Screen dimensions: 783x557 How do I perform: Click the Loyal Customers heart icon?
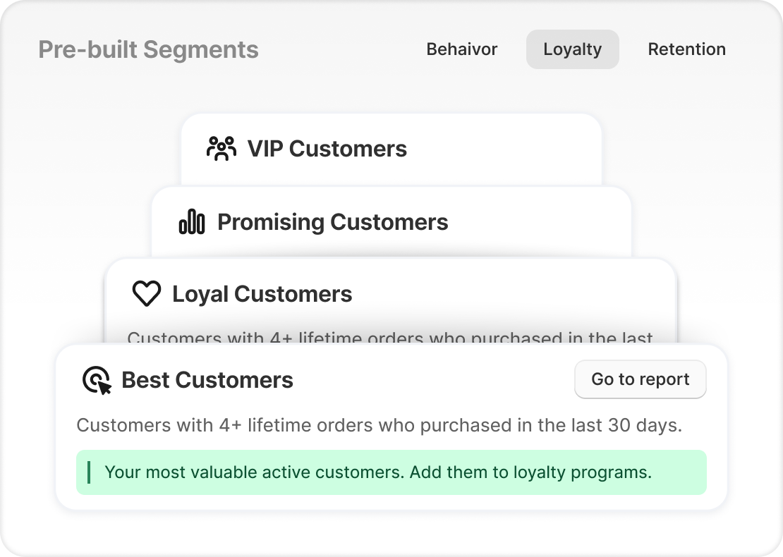click(x=147, y=294)
